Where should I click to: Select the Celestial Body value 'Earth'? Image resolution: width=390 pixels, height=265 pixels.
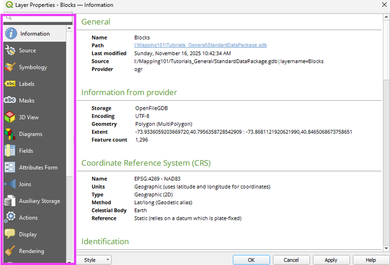pyautogui.click(x=140, y=210)
